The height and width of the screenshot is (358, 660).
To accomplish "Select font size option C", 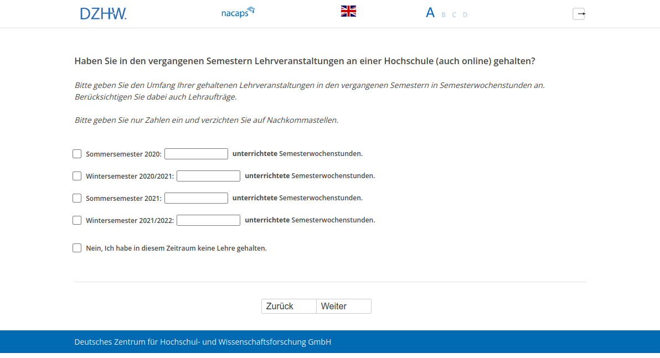I will point(454,15).
